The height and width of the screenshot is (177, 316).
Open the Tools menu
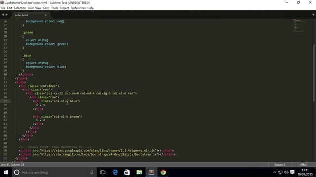pos(54,8)
